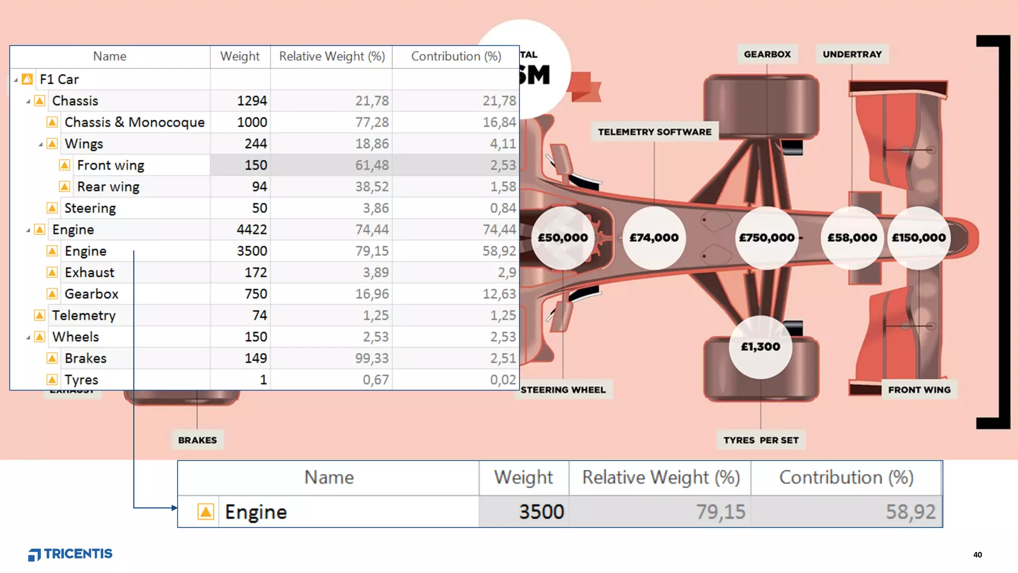Collapse the top-level Engine group
The height and width of the screenshot is (573, 1018).
[x=28, y=230]
